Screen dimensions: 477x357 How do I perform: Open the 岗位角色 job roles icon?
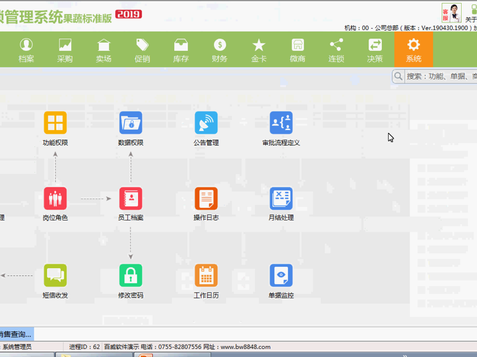55,198
